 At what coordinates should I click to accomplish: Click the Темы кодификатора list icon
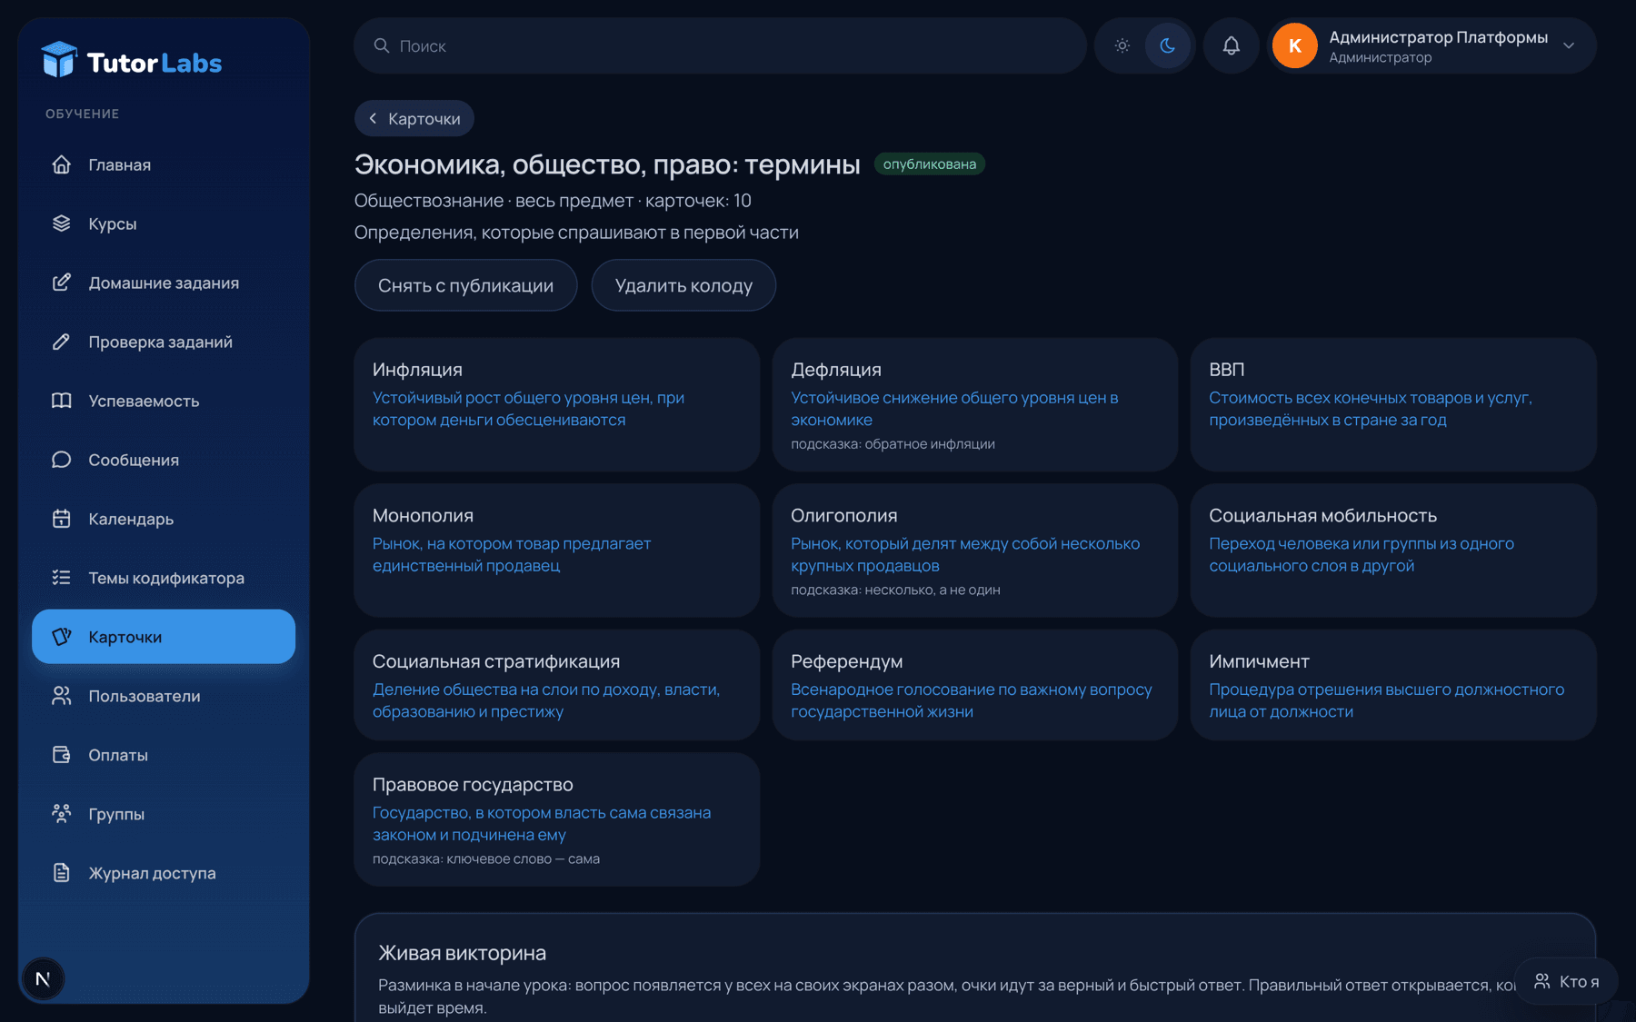pyautogui.click(x=61, y=578)
